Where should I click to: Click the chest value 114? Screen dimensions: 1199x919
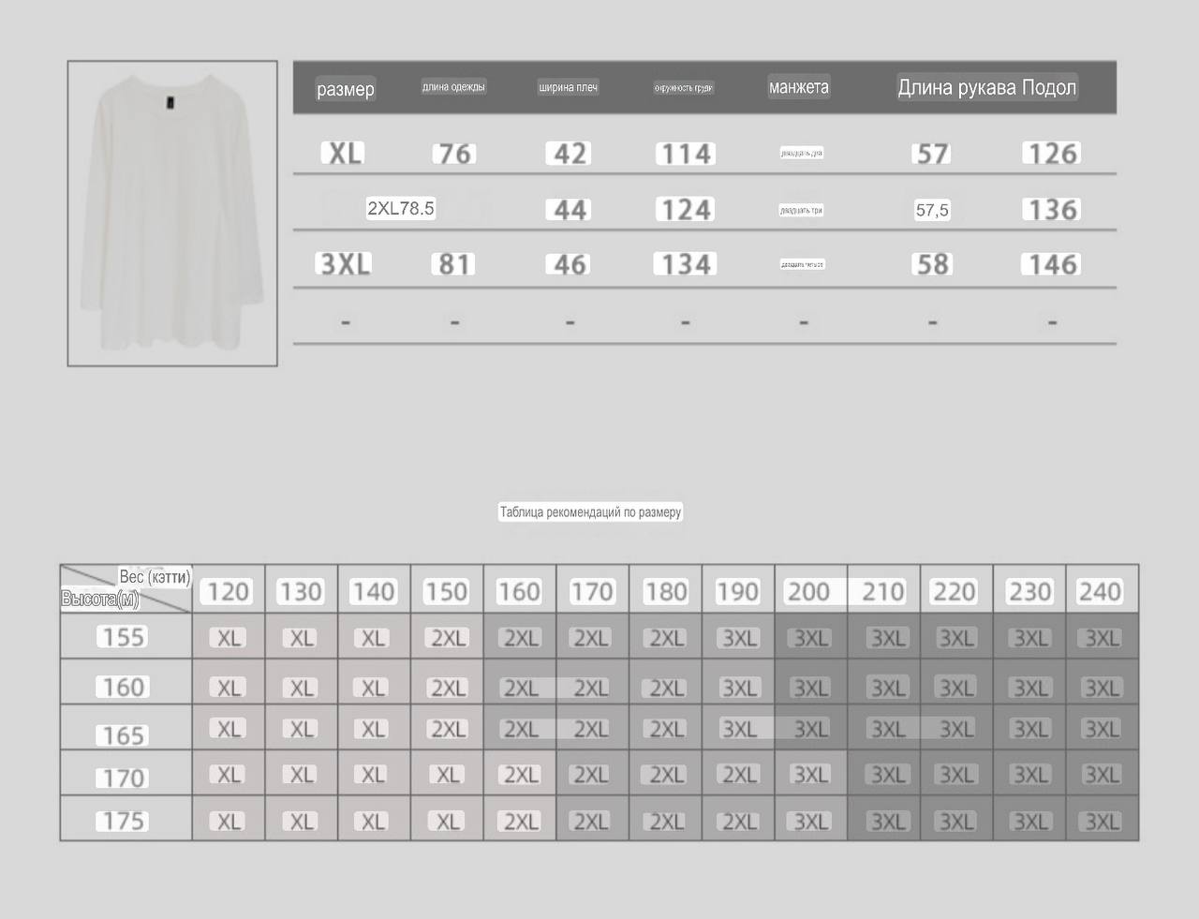click(686, 153)
